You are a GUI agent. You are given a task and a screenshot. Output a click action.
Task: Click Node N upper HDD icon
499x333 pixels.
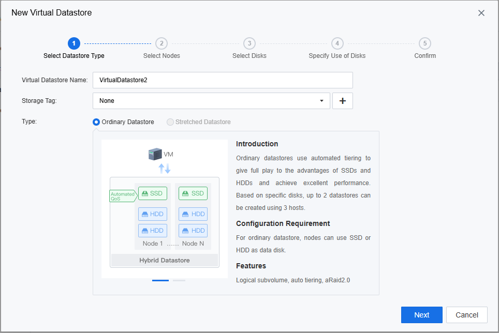coord(193,214)
